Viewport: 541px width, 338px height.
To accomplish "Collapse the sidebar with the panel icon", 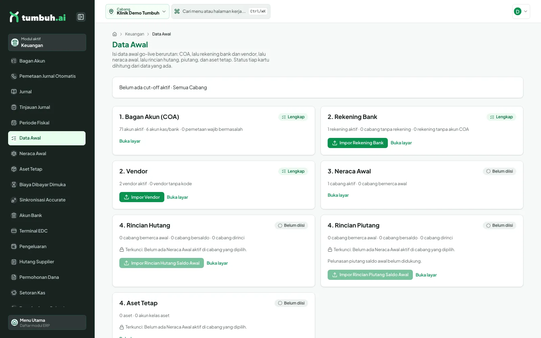I will [x=81, y=17].
